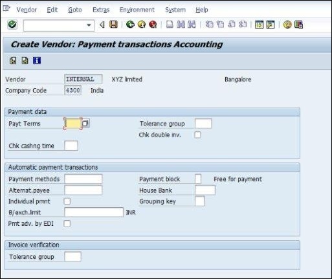Click the Invoice verification Tolerance group field

point(72,256)
